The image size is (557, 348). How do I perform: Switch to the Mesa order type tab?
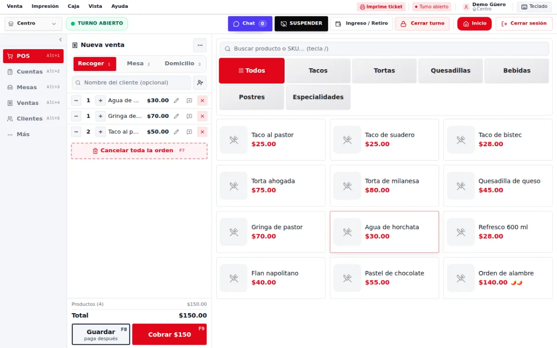tap(139, 64)
